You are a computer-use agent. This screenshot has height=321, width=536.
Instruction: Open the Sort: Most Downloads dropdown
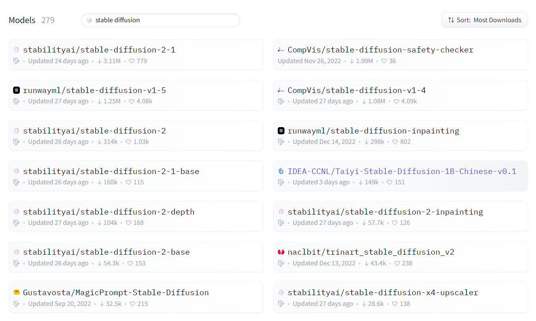(x=484, y=20)
